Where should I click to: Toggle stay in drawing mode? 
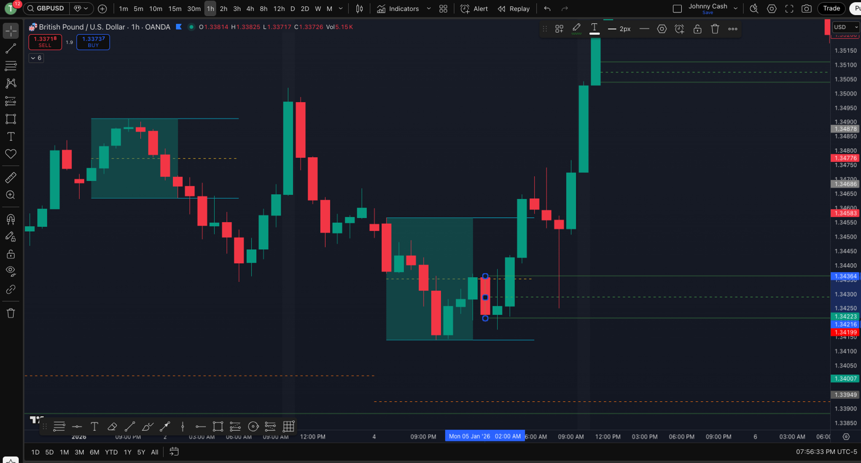pos(11,237)
